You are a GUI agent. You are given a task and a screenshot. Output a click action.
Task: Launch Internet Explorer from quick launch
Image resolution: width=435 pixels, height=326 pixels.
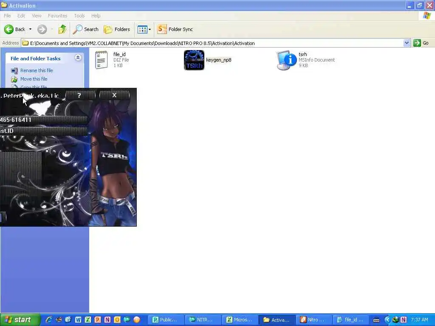pyautogui.click(x=49, y=320)
